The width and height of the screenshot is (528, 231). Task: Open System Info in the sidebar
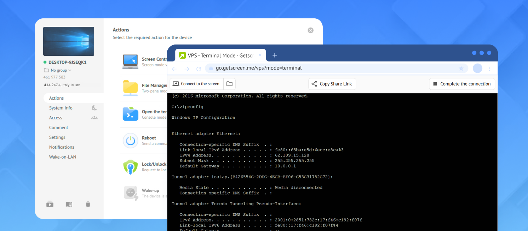(x=61, y=108)
